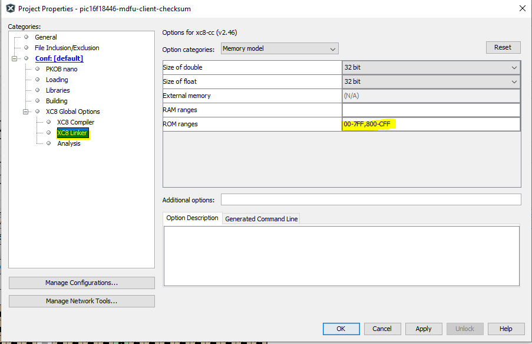Image resolution: width=532 pixels, height=344 pixels.
Task: Click the Analysis bullet icon
Action: [48, 143]
